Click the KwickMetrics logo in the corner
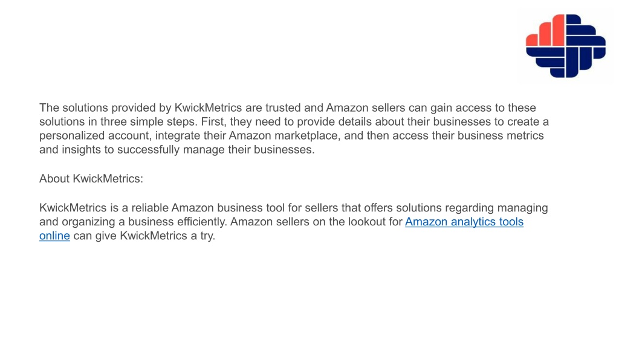 565,46
